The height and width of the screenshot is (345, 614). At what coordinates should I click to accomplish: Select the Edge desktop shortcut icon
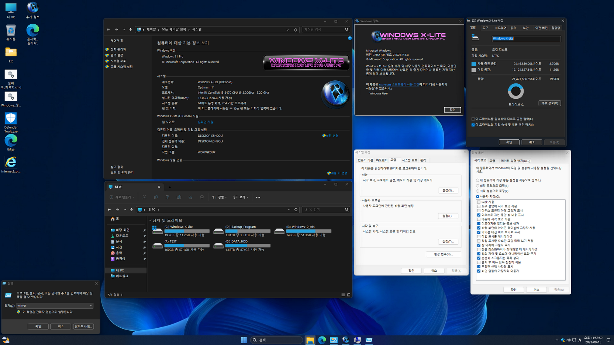[x=11, y=143]
